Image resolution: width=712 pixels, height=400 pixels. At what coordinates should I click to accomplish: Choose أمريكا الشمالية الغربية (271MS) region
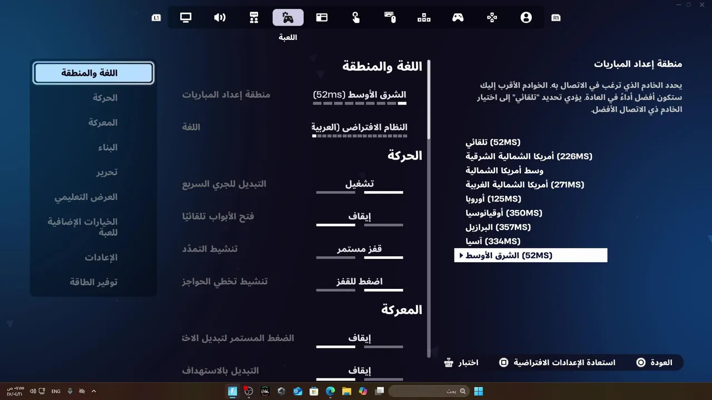click(x=525, y=184)
